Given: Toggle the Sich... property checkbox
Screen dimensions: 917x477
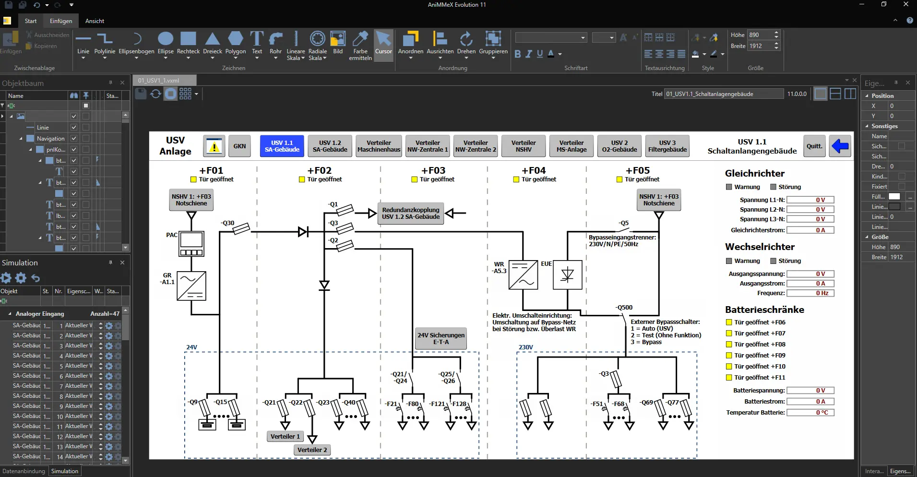Looking at the screenshot, I should pyautogui.click(x=901, y=146).
